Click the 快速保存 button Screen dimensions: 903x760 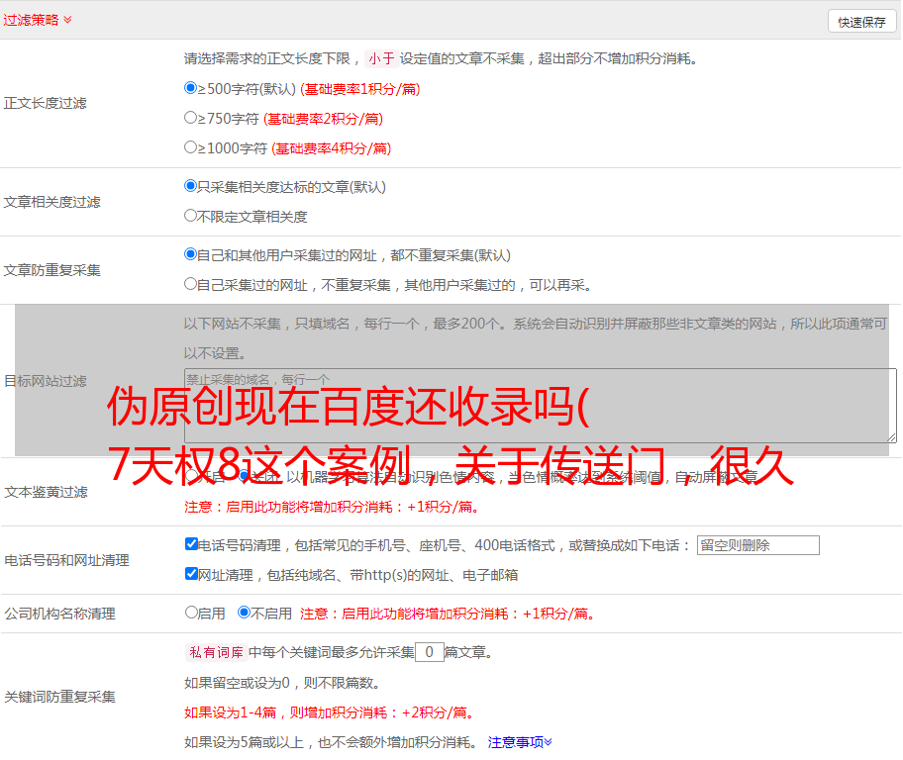(x=861, y=21)
